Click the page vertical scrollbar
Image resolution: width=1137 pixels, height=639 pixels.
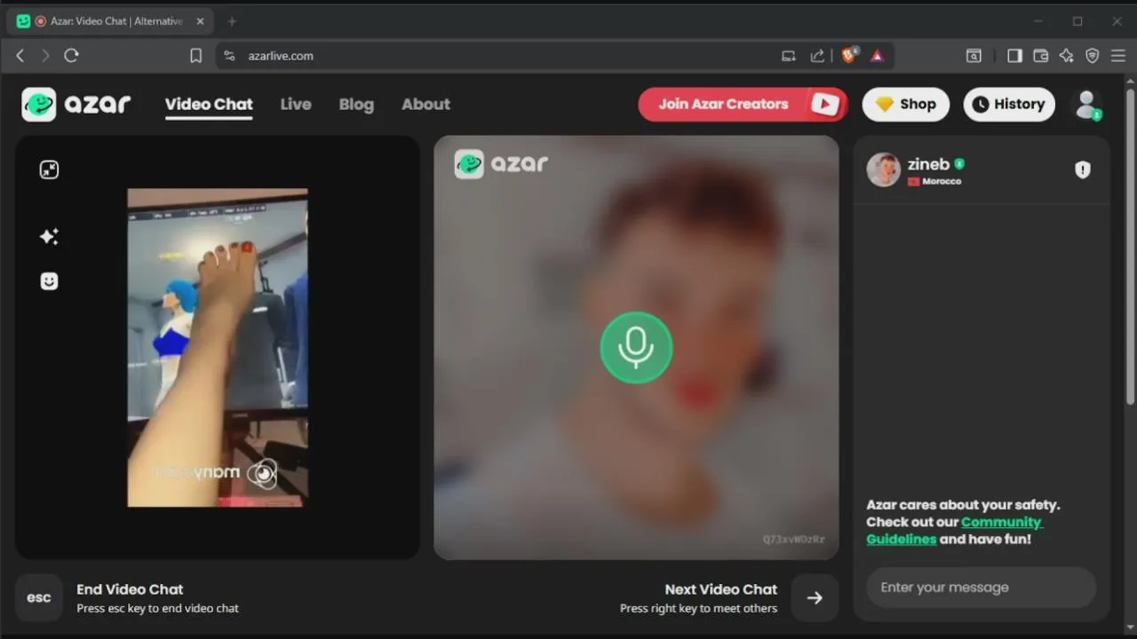[x=1130, y=248]
